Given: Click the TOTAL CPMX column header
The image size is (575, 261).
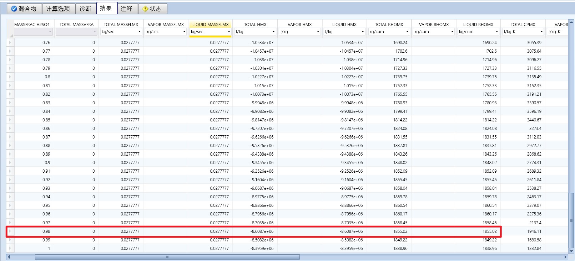Looking at the screenshot, I should (x=523, y=24).
